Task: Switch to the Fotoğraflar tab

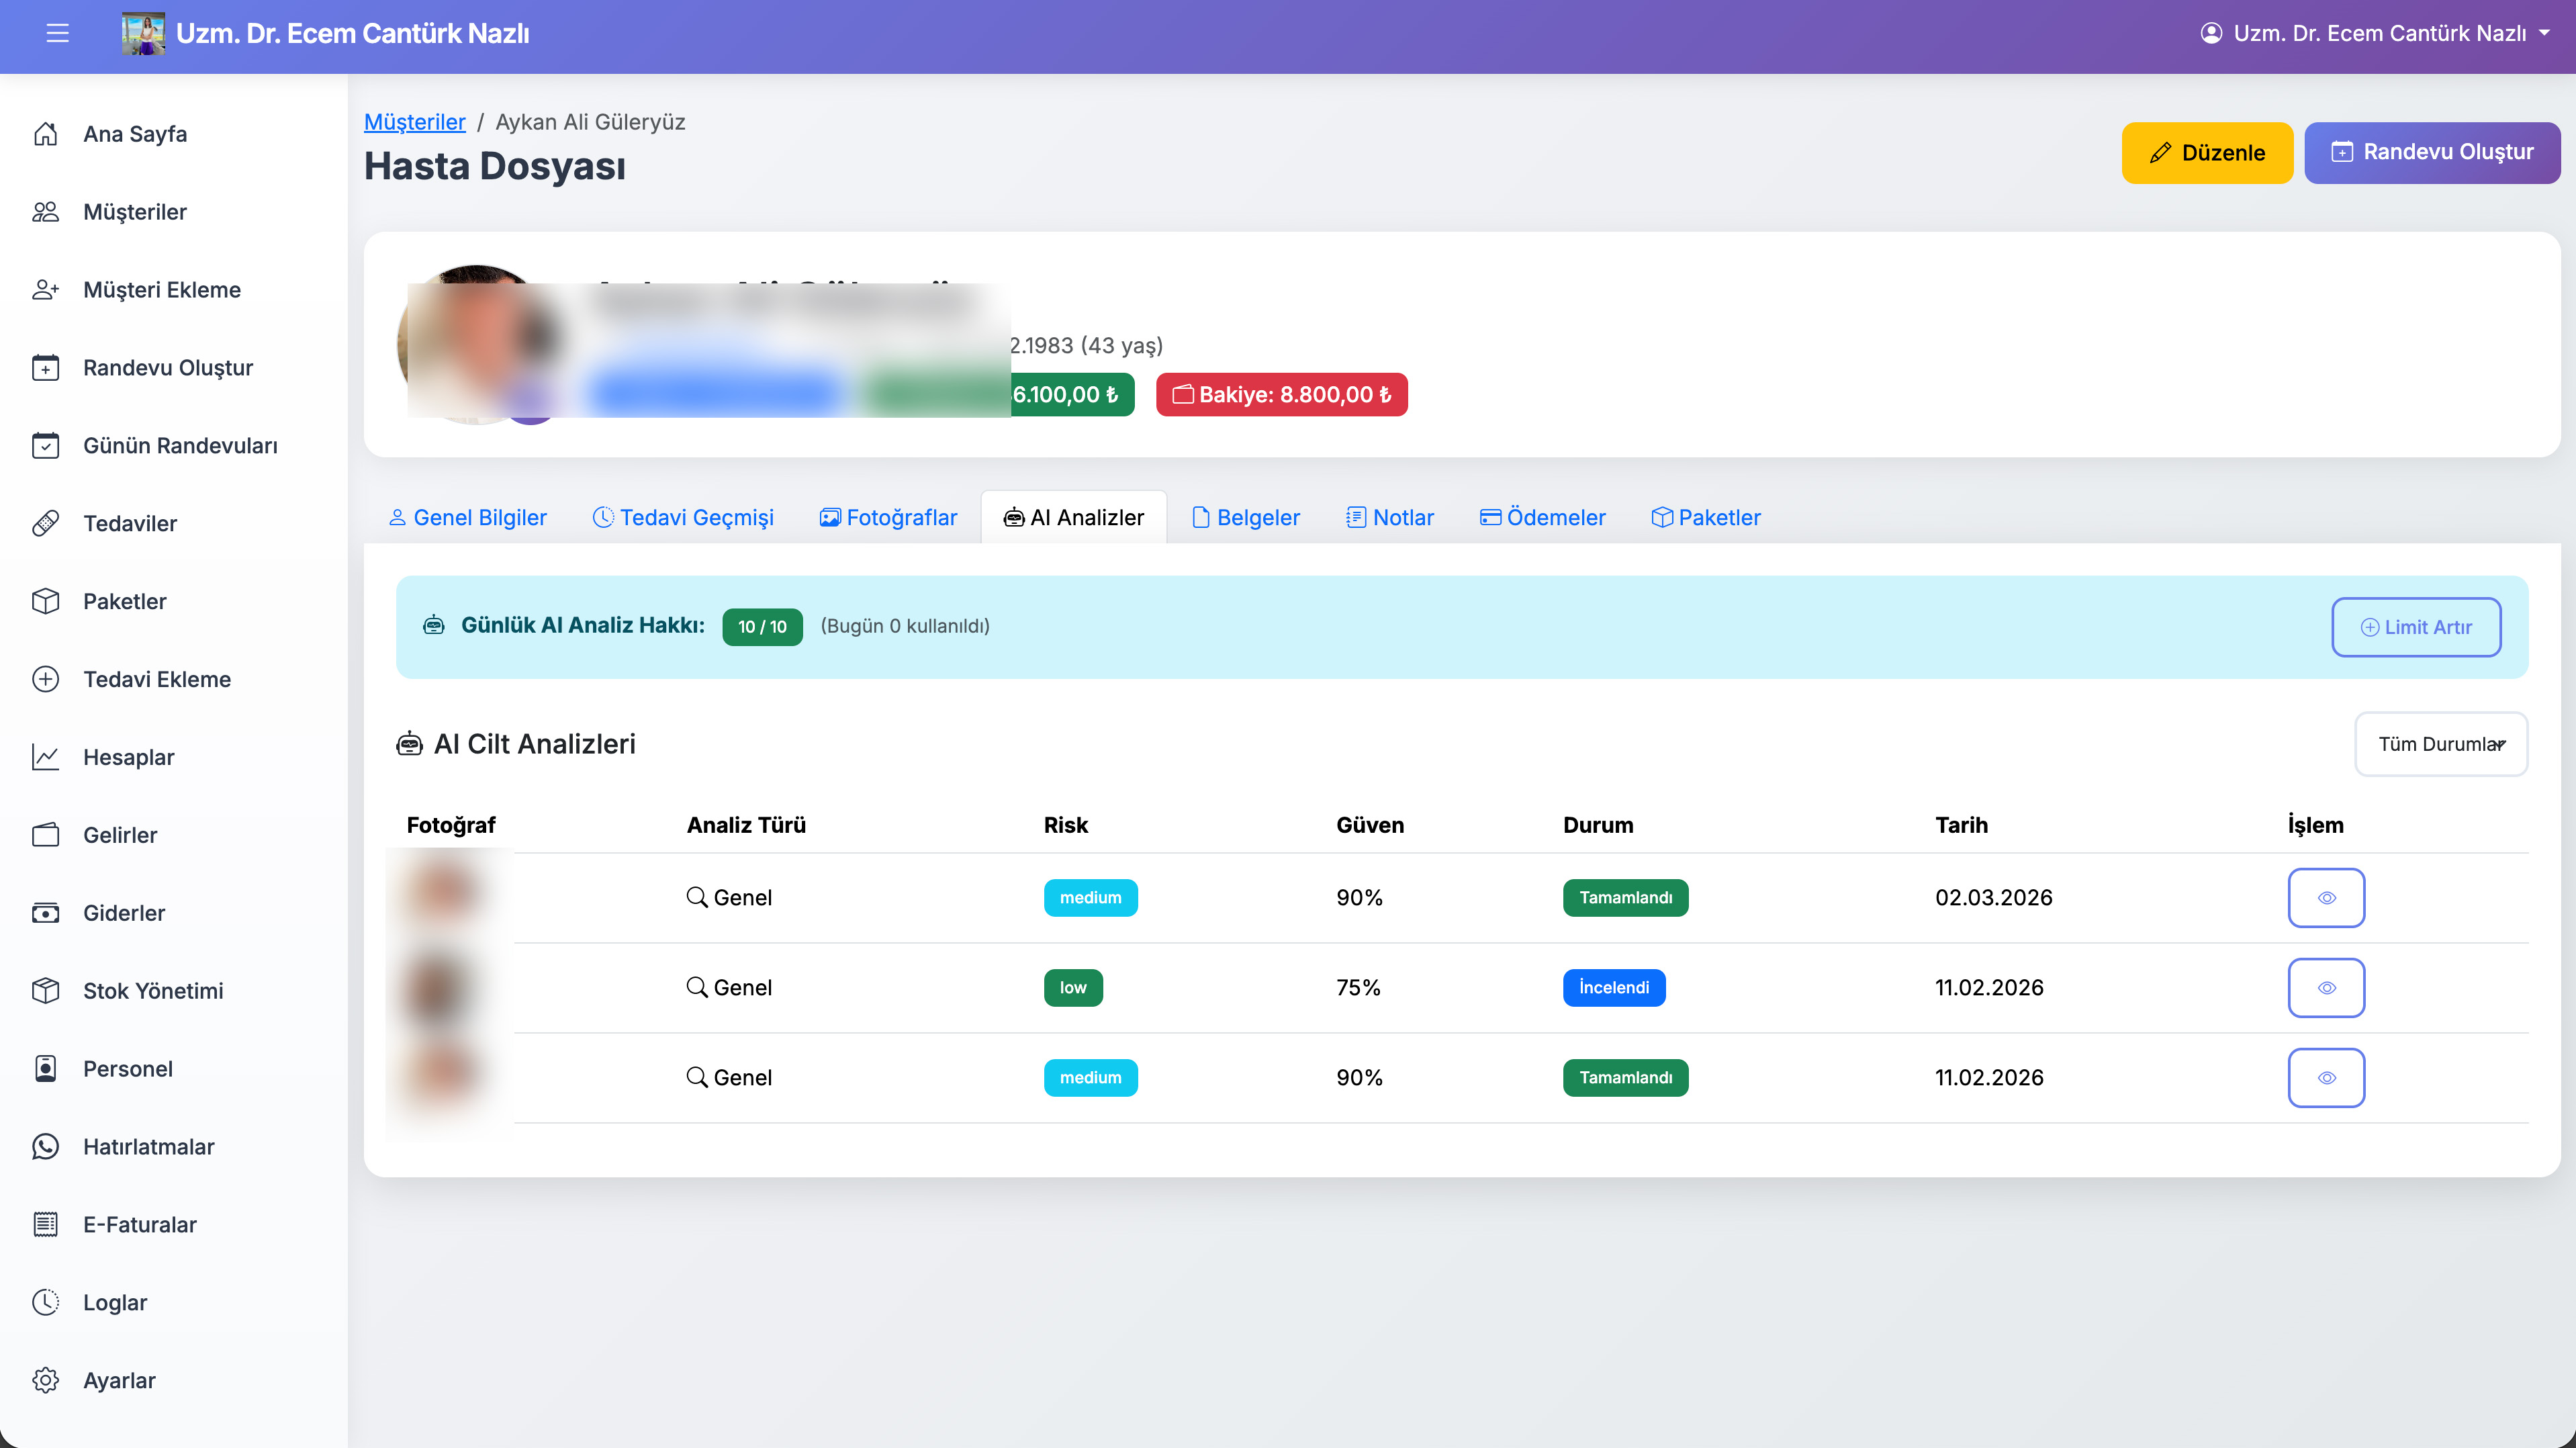Action: click(x=888, y=517)
